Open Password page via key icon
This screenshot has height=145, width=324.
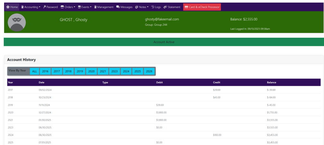point(45,7)
